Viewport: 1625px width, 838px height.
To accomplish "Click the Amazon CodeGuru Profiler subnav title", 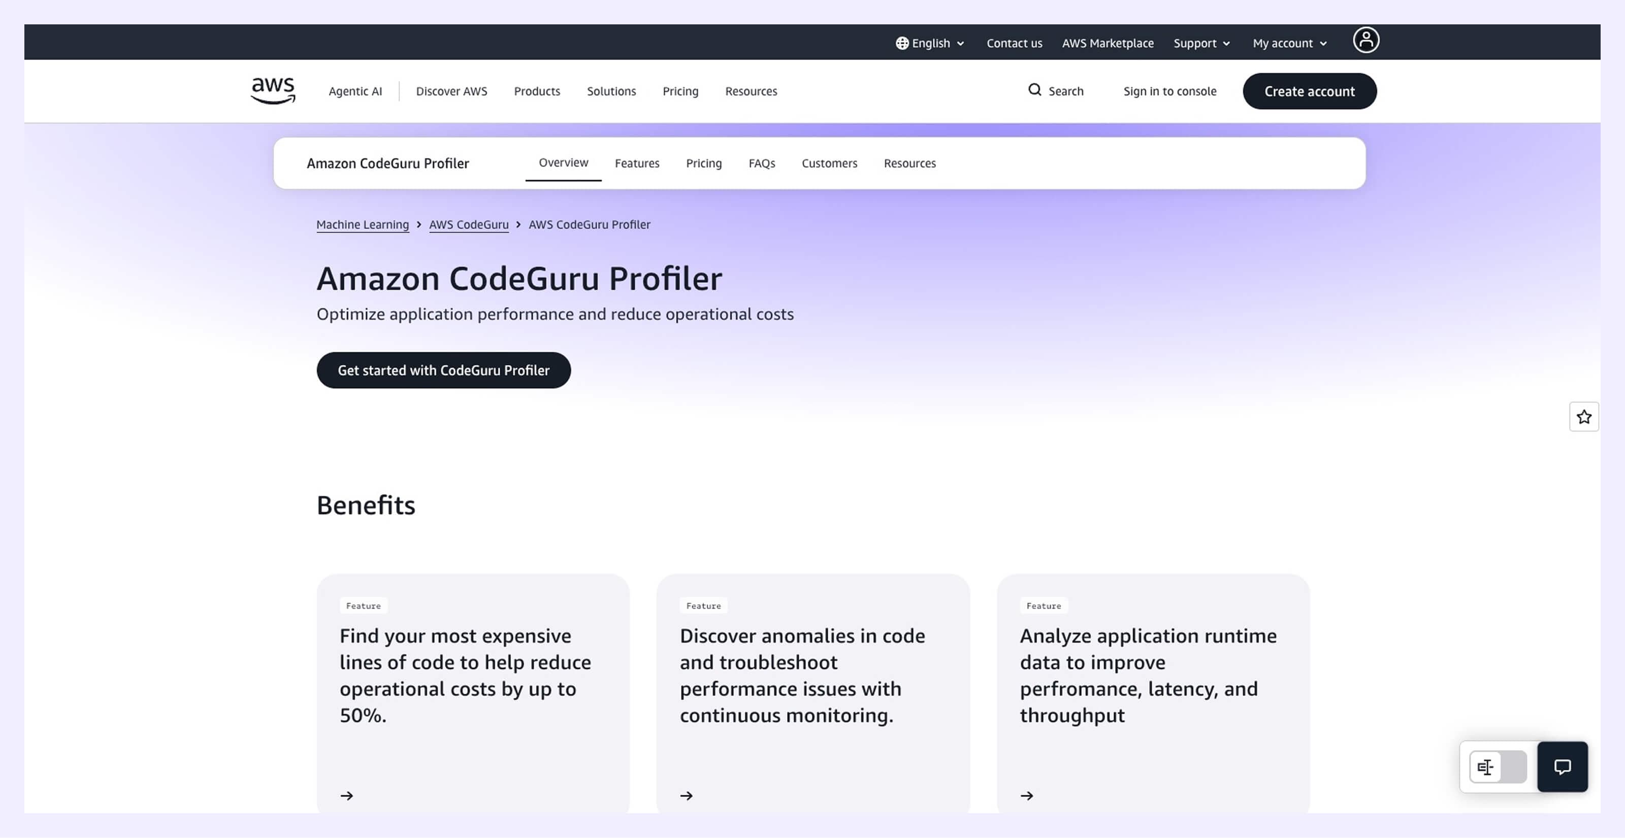I will tap(388, 163).
